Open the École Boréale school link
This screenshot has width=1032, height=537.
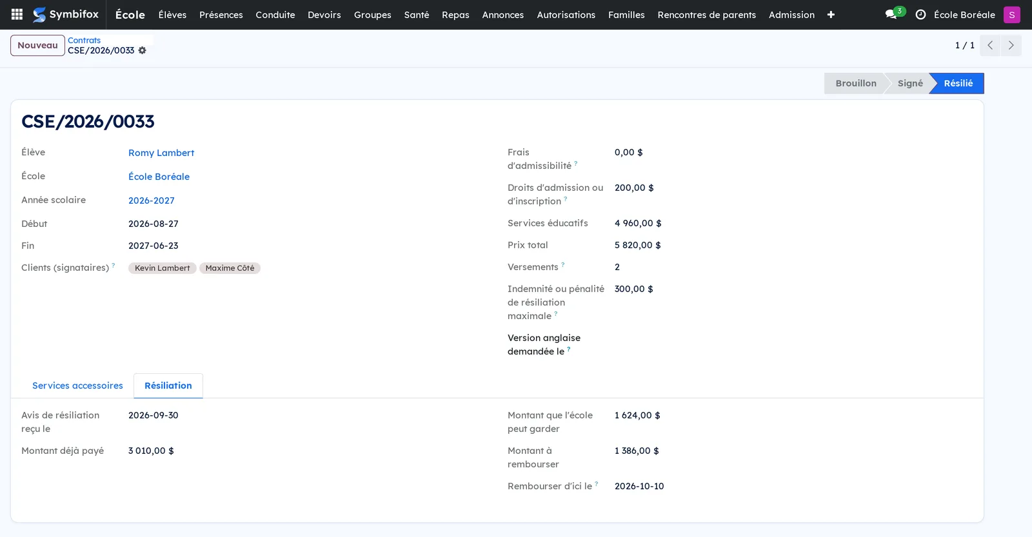tap(159, 177)
